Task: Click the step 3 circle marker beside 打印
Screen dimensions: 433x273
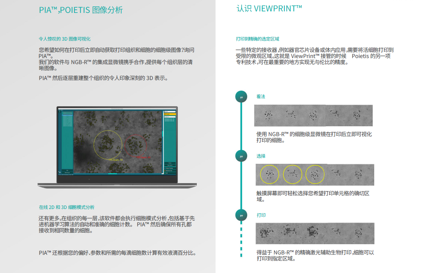Action: pos(241,215)
